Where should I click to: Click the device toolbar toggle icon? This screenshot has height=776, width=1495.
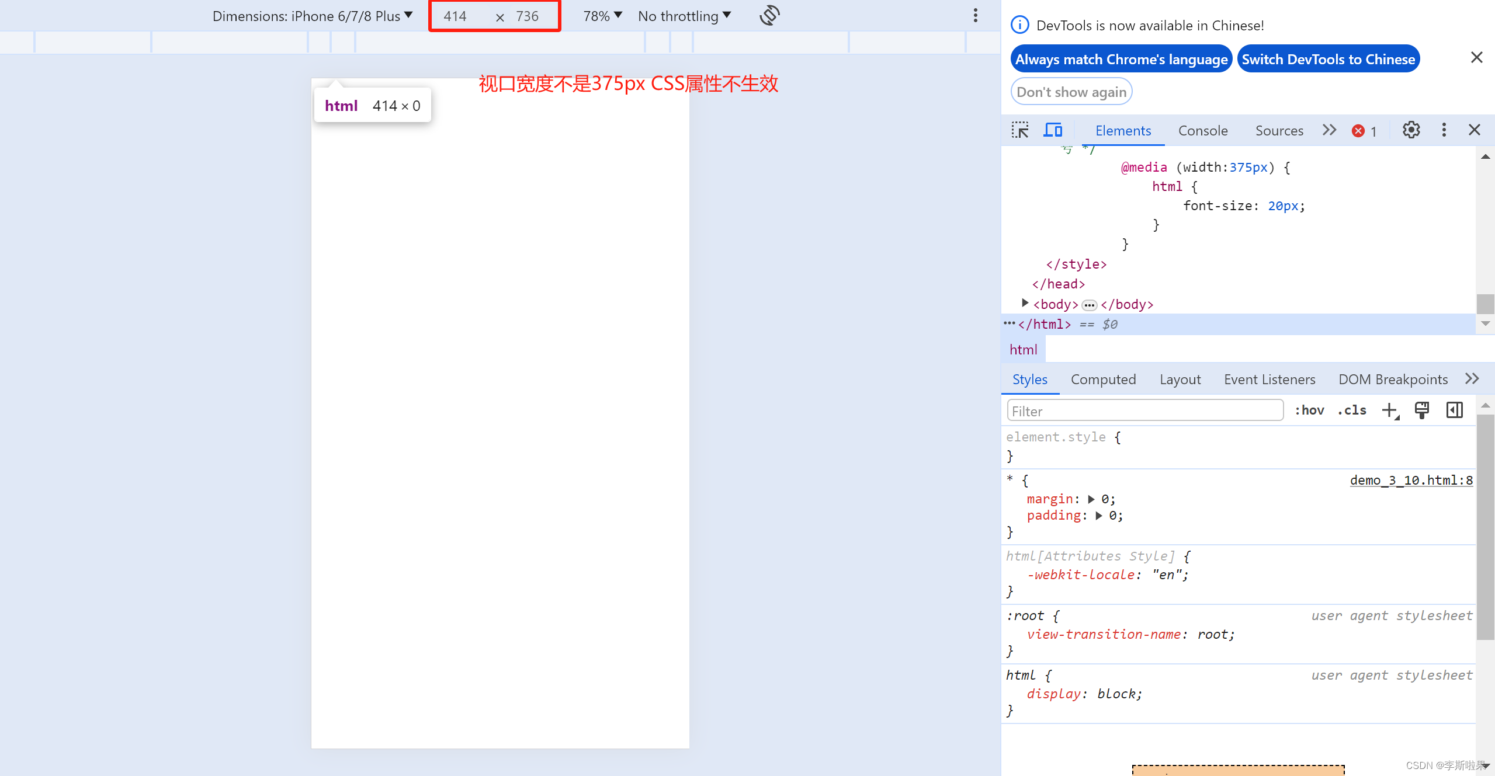[1053, 130]
